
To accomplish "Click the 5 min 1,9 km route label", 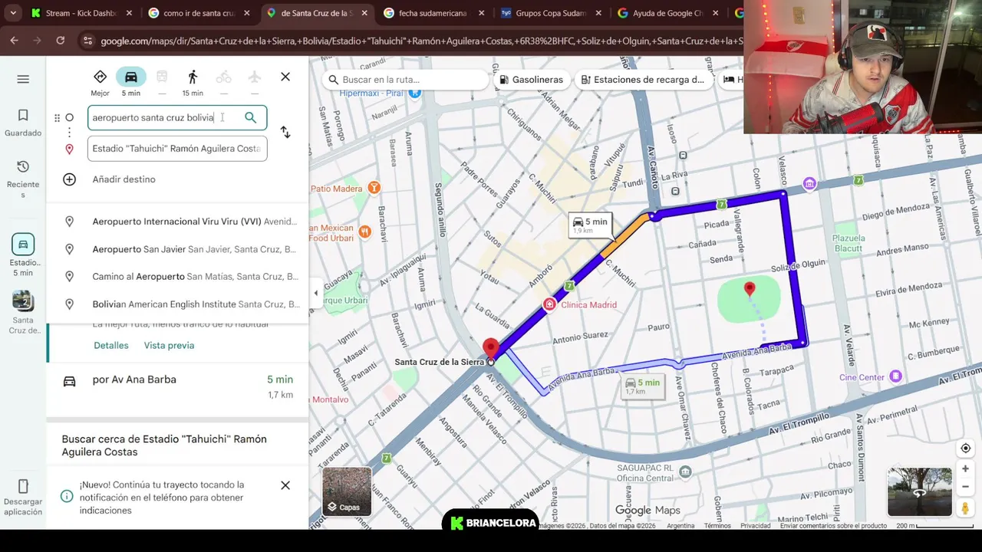I will pyautogui.click(x=589, y=225).
